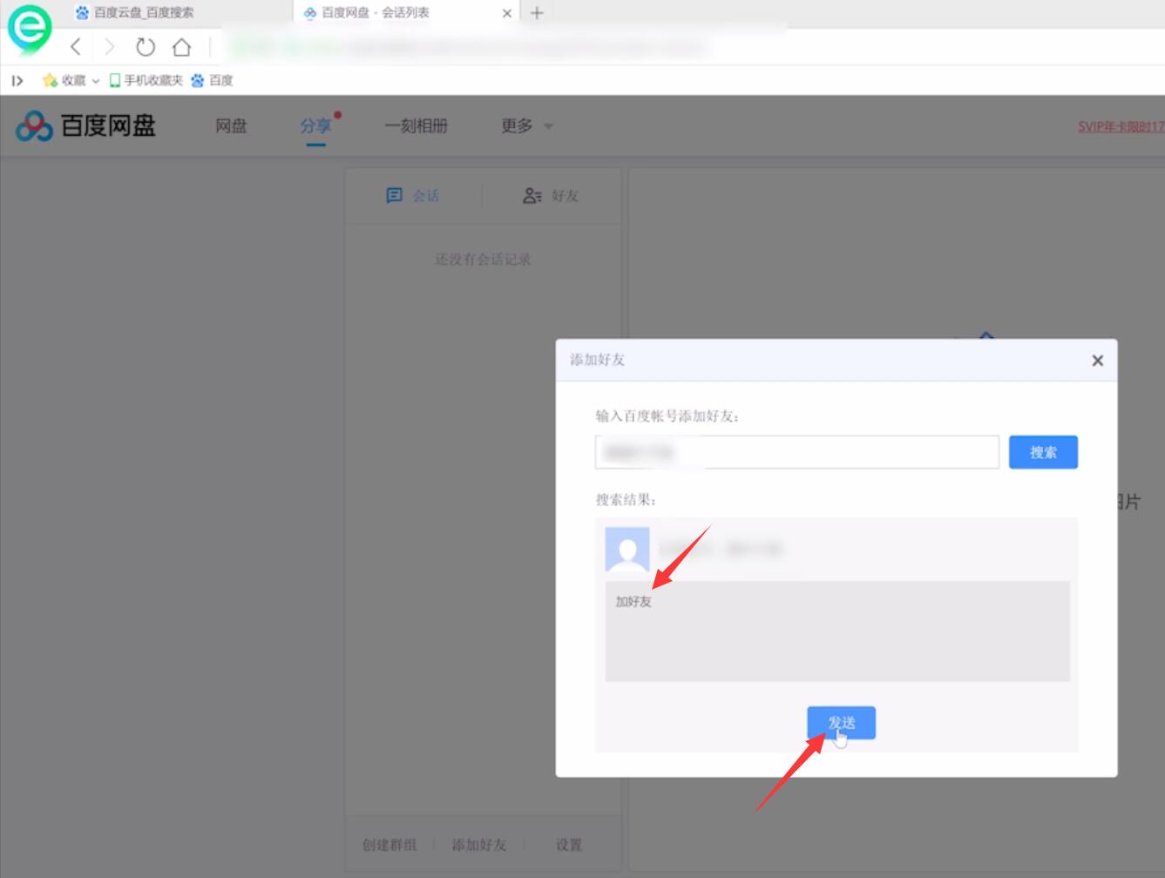The image size is (1165, 878).
Task: Go to browser home page icon
Action: coord(181,47)
